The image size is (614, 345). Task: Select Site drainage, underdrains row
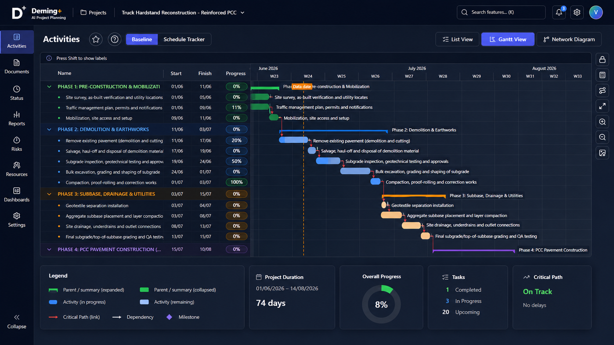(x=145, y=226)
